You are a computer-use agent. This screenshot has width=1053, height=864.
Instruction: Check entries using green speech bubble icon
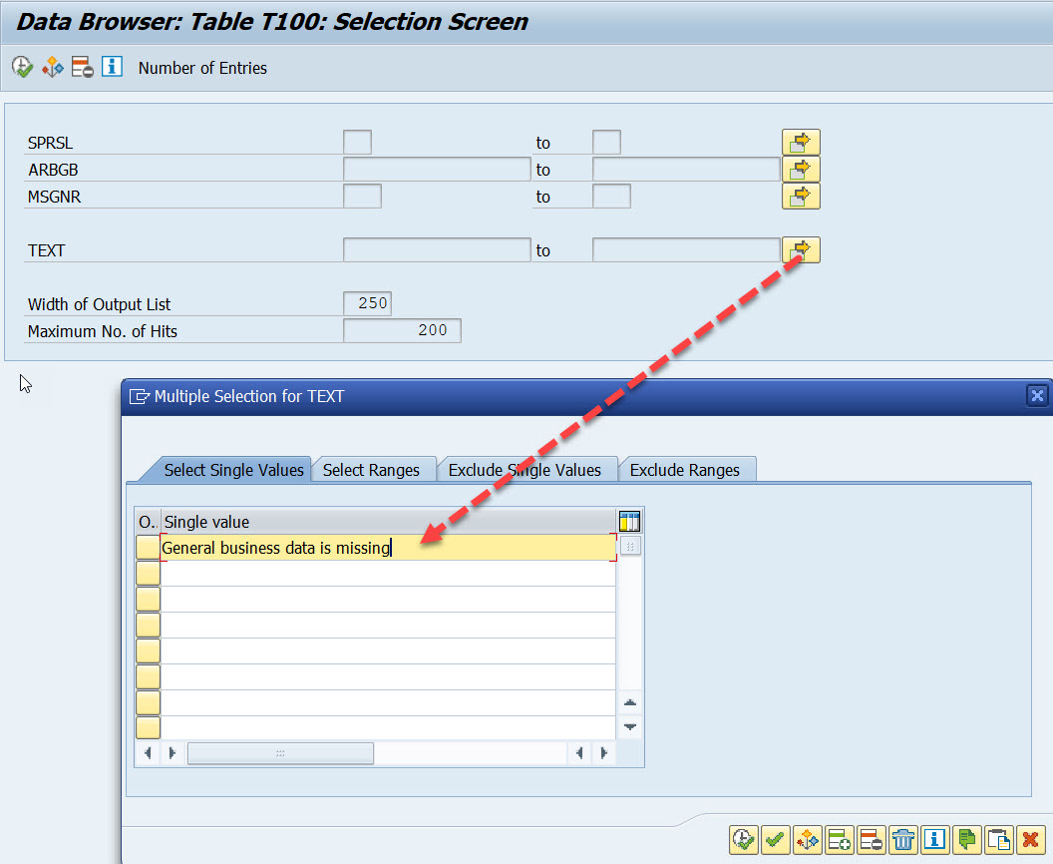pos(966,840)
